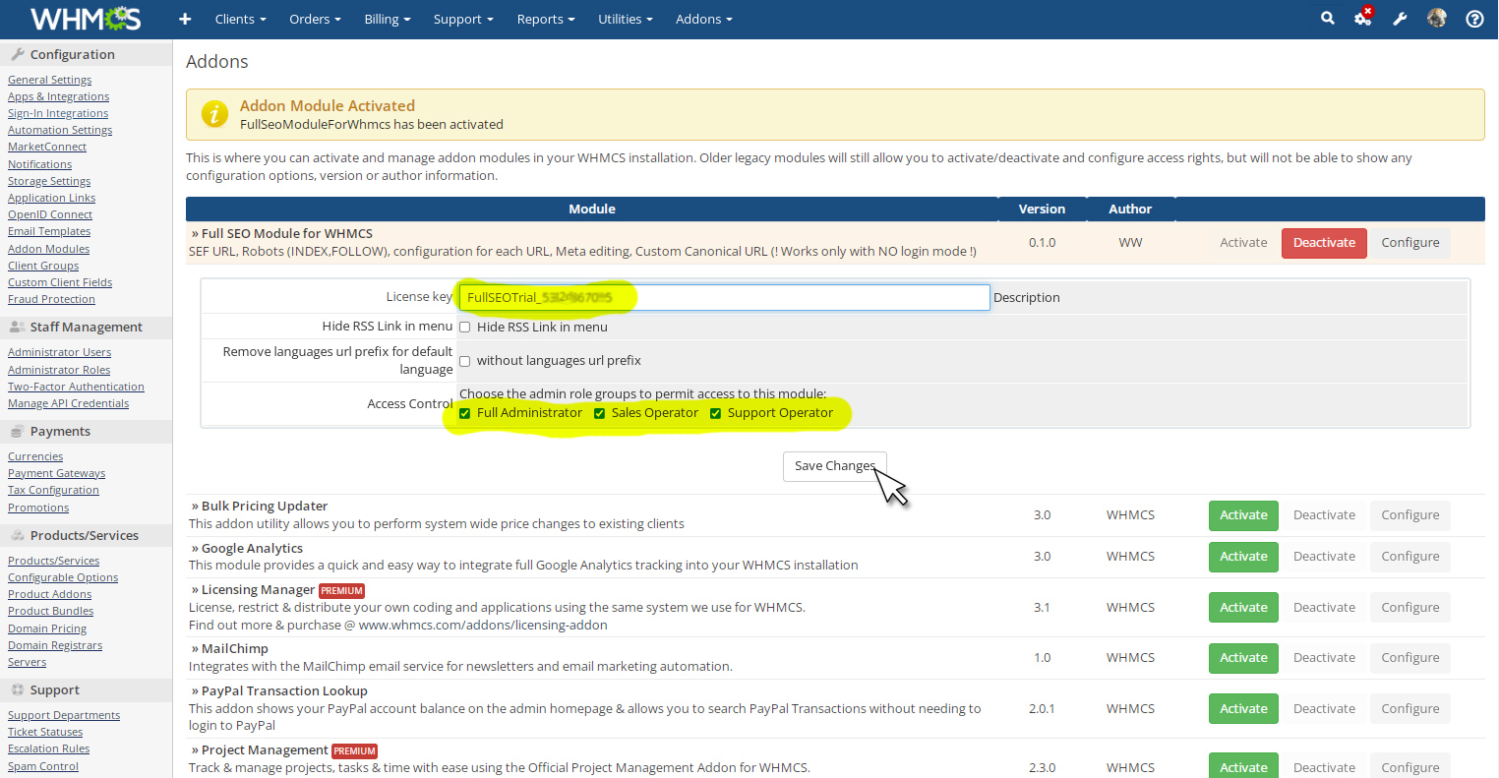
Task: Open Sign-In Integrations link
Action: (58, 113)
